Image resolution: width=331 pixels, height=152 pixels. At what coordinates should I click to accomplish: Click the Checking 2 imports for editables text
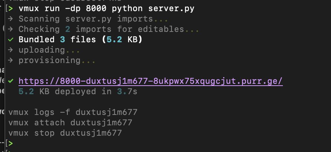pyautogui.click(x=104, y=29)
